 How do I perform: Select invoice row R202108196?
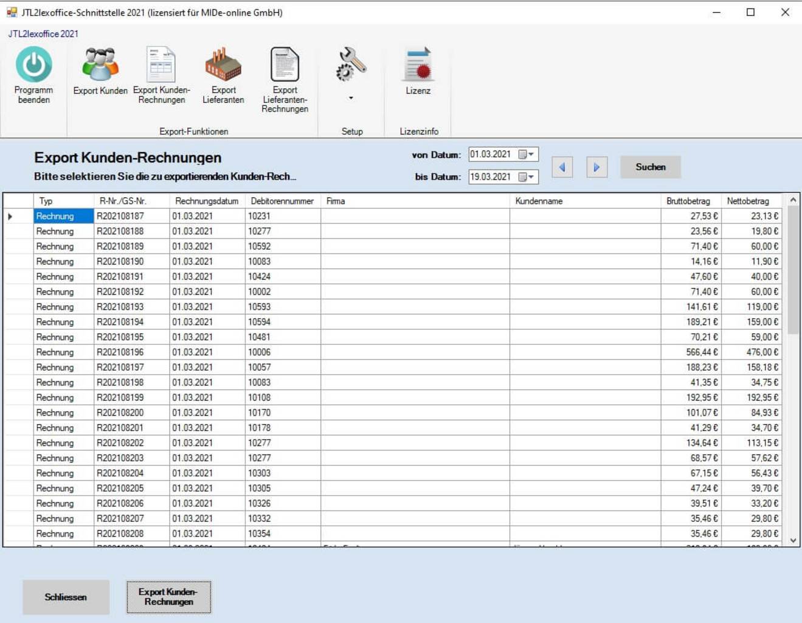(120, 352)
